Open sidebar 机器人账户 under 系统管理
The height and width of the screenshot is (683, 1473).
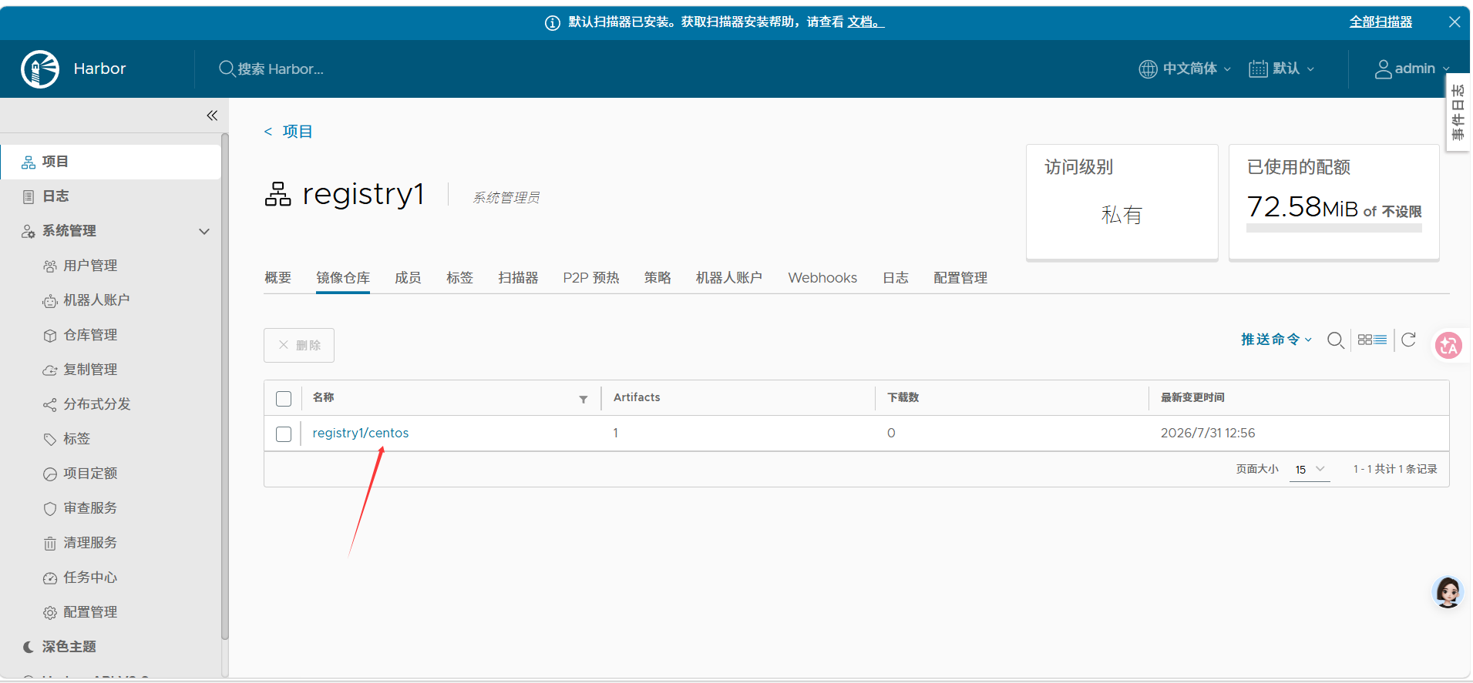[x=96, y=300]
